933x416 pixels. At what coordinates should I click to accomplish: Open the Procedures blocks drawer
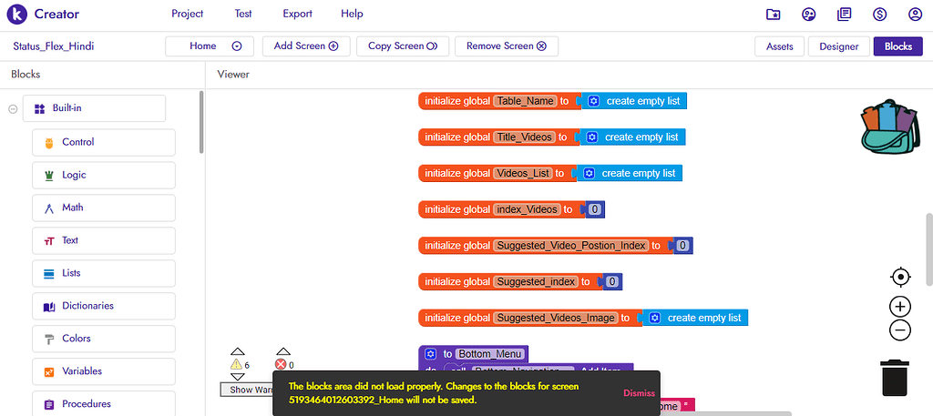tap(104, 403)
